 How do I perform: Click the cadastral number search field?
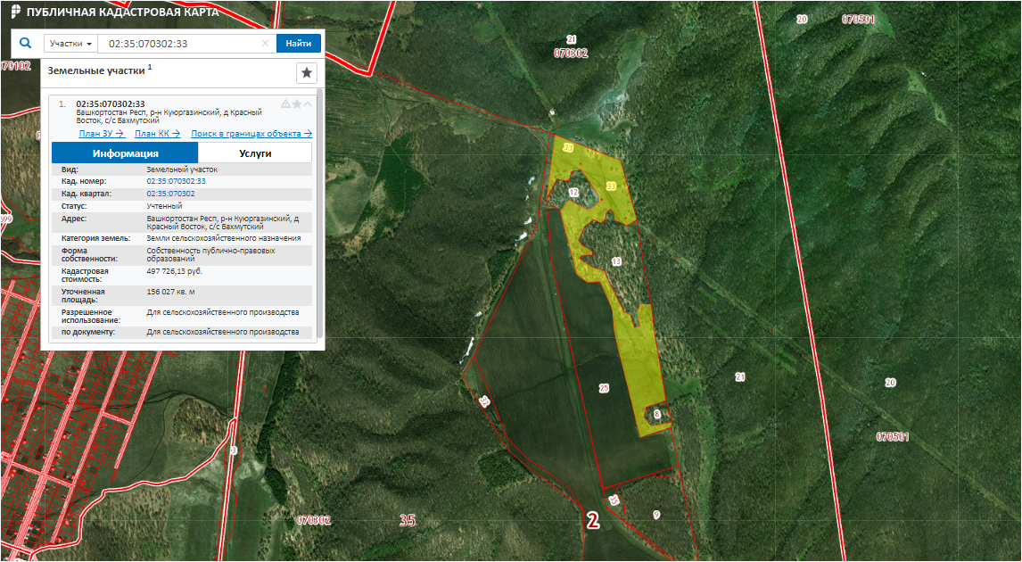click(x=178, y=44)
